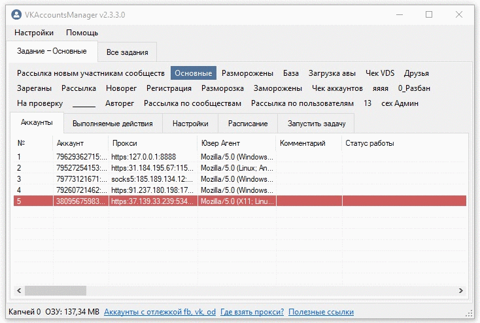
Task: Open the Где взять прокси? link
Action: 252,312
